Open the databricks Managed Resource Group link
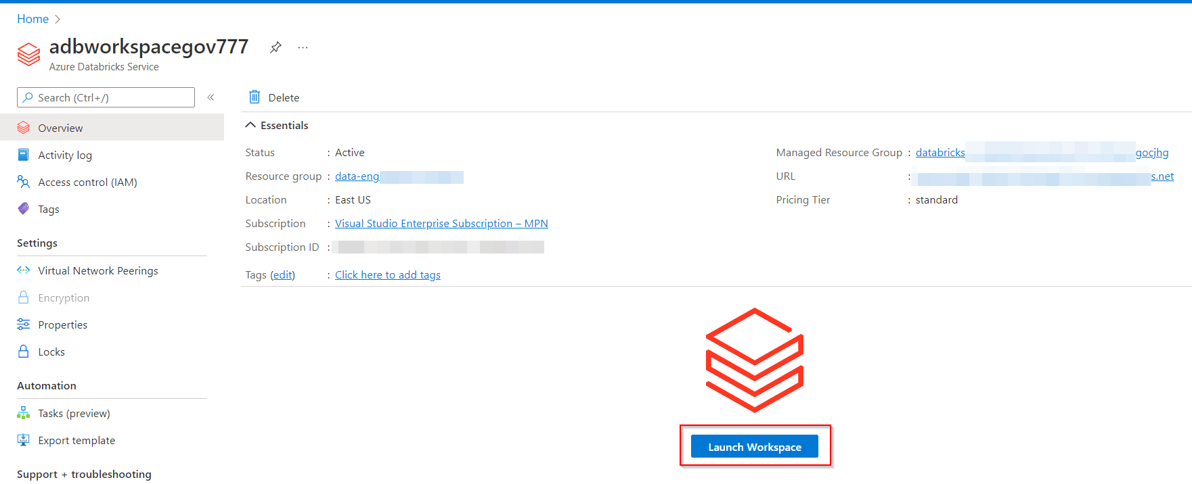1192x484 pixels. pyautogui.click(x=1042, y=152)
